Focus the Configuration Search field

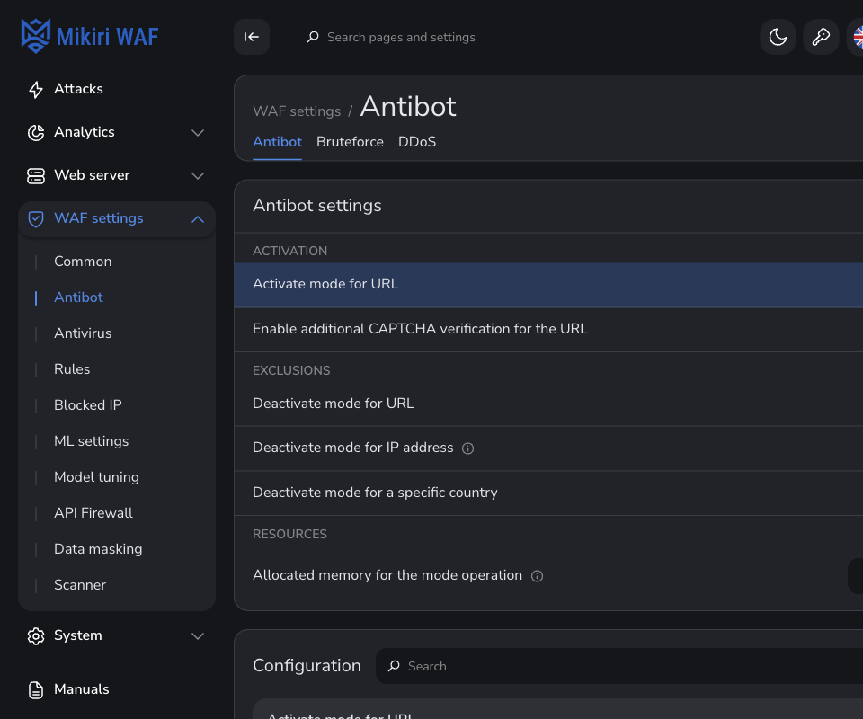619,666
